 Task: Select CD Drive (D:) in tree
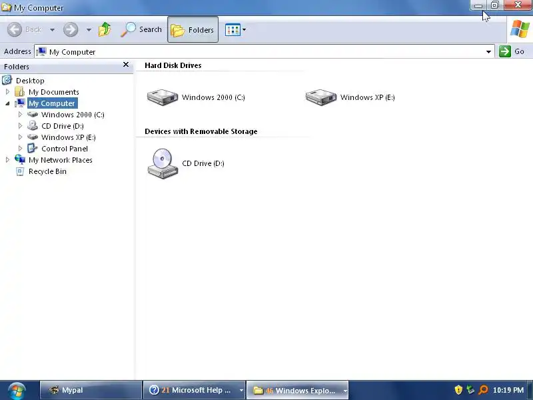click(x=63, y=126)
